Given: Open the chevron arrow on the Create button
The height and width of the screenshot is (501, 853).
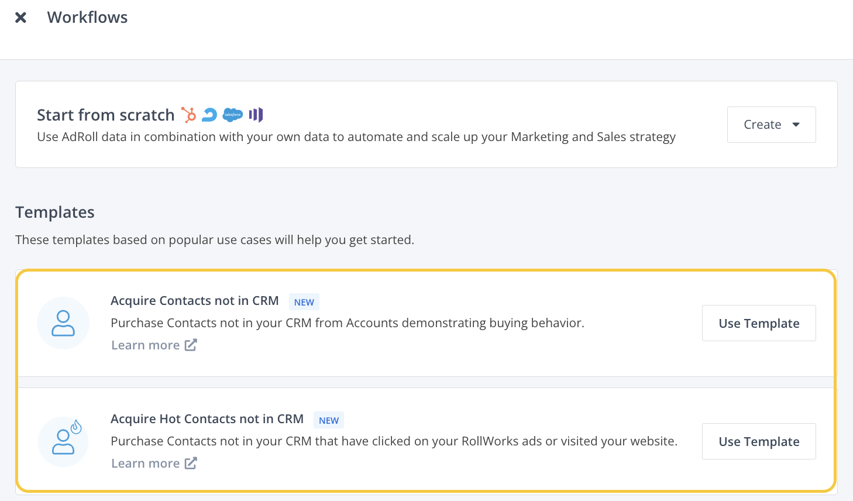Looking at the screenshot, I should tap(796, 124).
